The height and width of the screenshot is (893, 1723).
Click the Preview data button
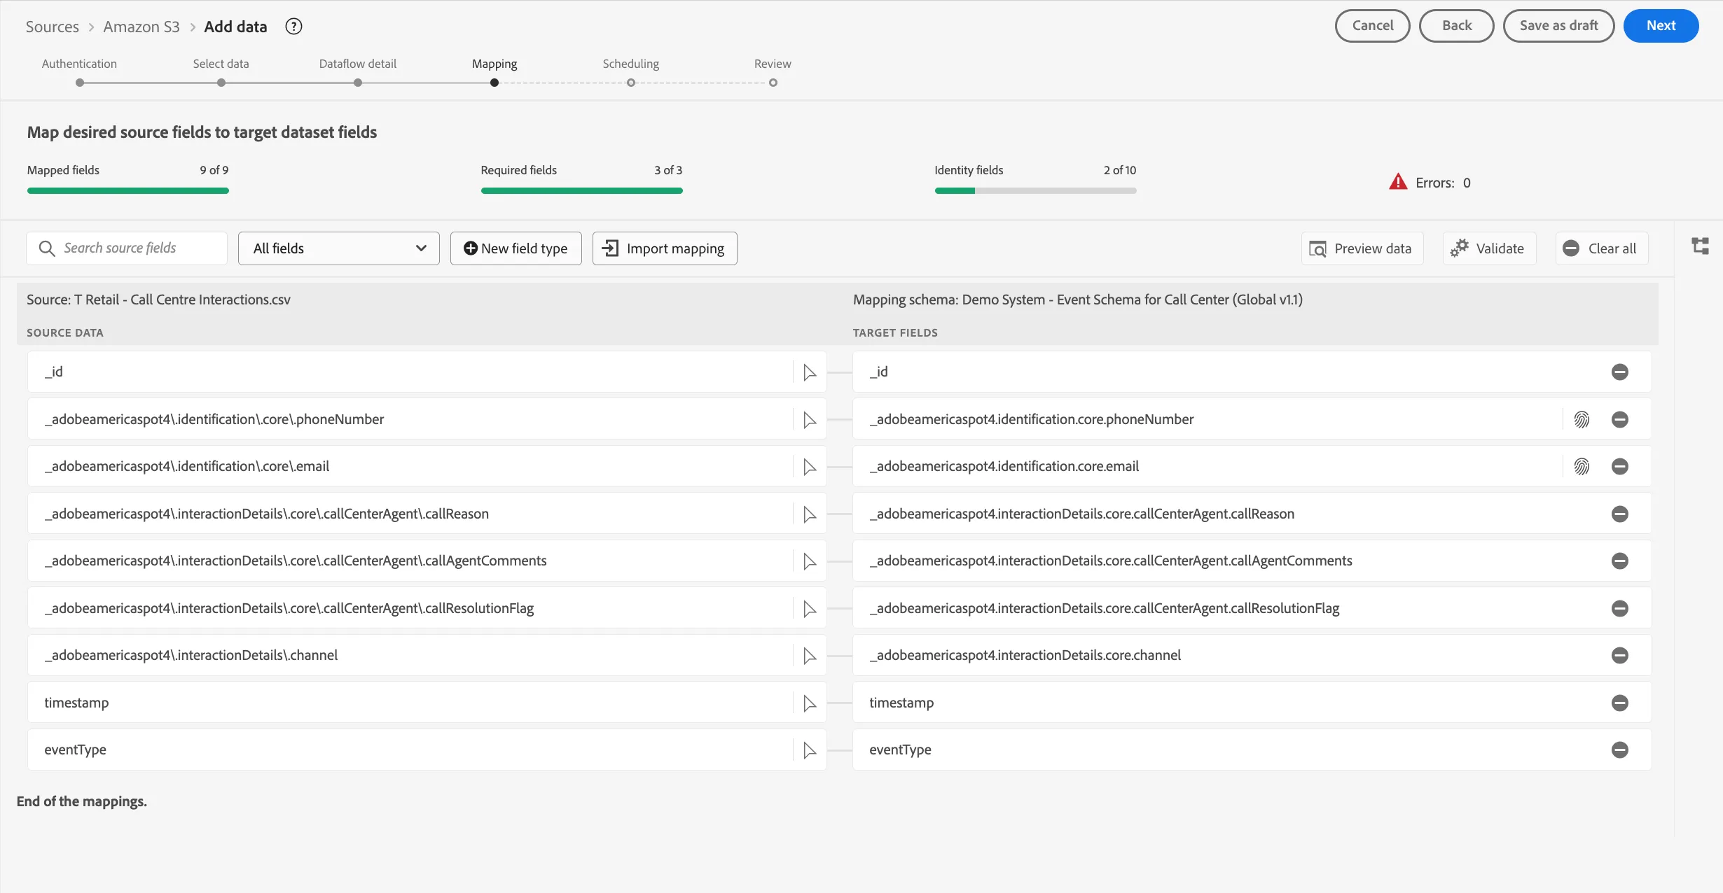[x=1362, y=248]
